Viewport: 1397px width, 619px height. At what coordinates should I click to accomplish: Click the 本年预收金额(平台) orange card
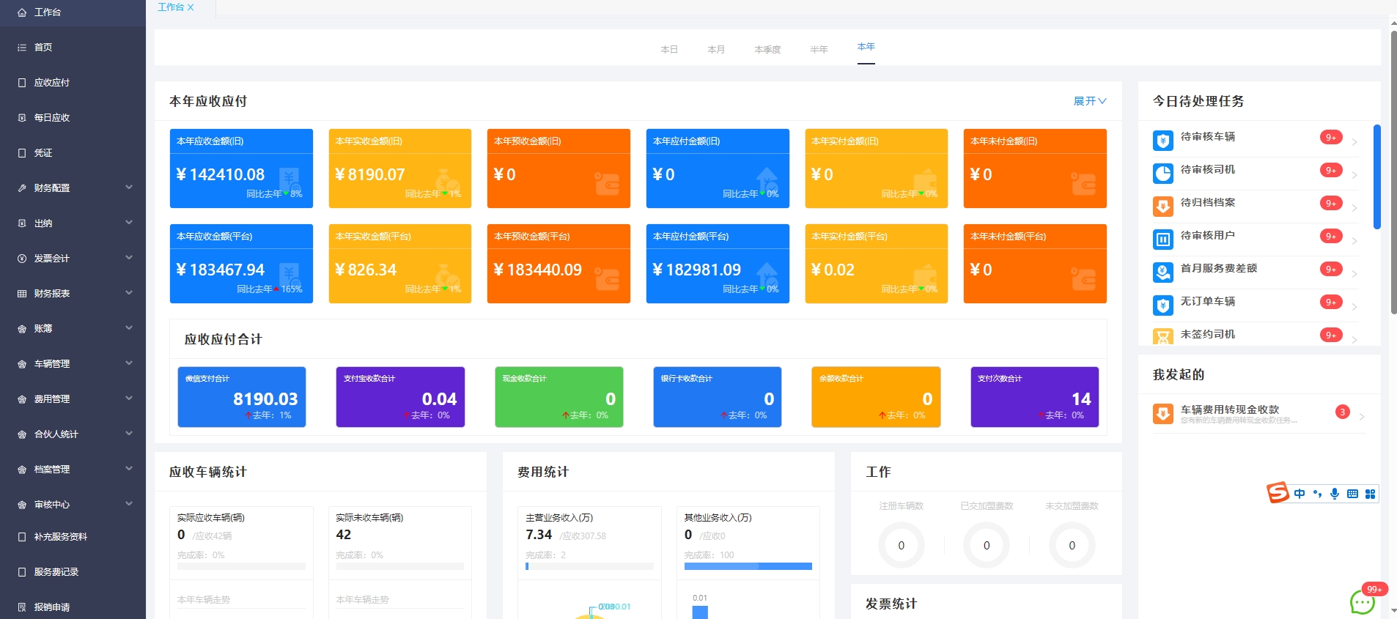[x=559, y=264]
